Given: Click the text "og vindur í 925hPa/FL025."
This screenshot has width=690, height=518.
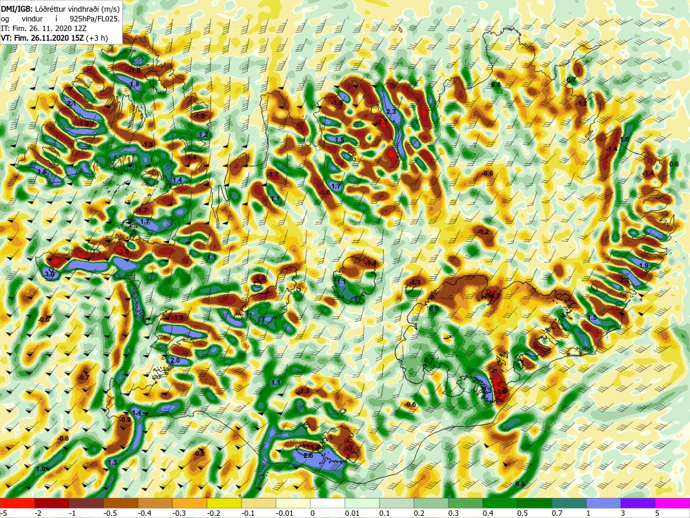Looking at the screenshot, I should click(x=60, y=19).
